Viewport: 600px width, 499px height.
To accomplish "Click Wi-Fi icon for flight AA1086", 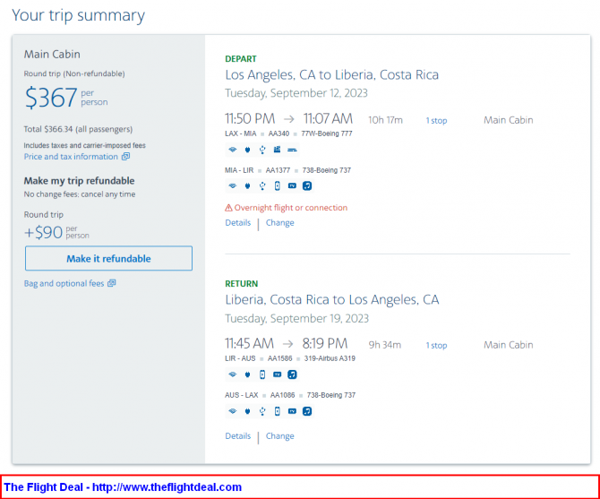I will [x=232, y=411].
